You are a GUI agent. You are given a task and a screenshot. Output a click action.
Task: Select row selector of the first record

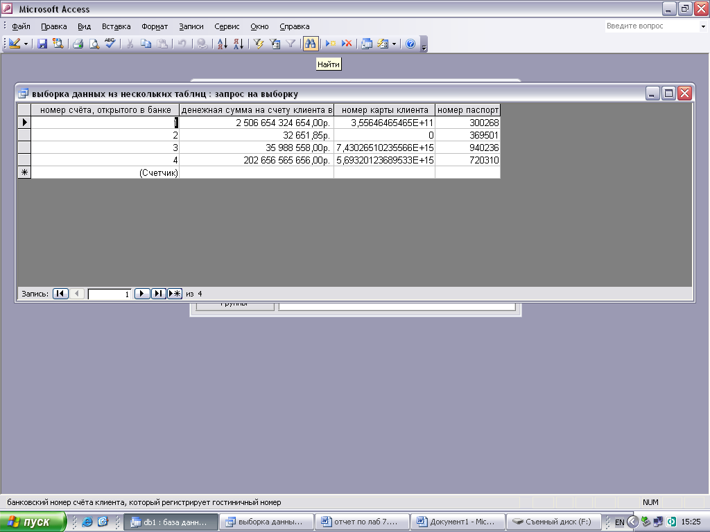tap(24, 123)
